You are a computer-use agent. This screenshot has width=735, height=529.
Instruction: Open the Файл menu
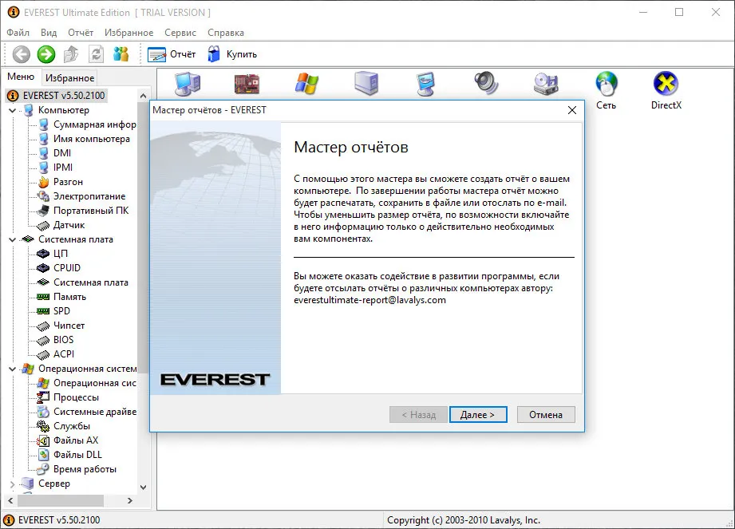coord(18,33)
